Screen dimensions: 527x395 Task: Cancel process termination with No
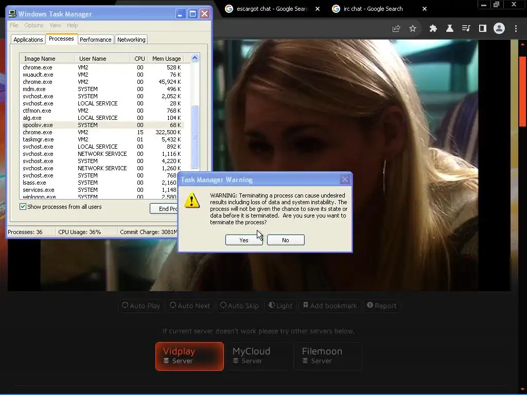coord(286,240)
